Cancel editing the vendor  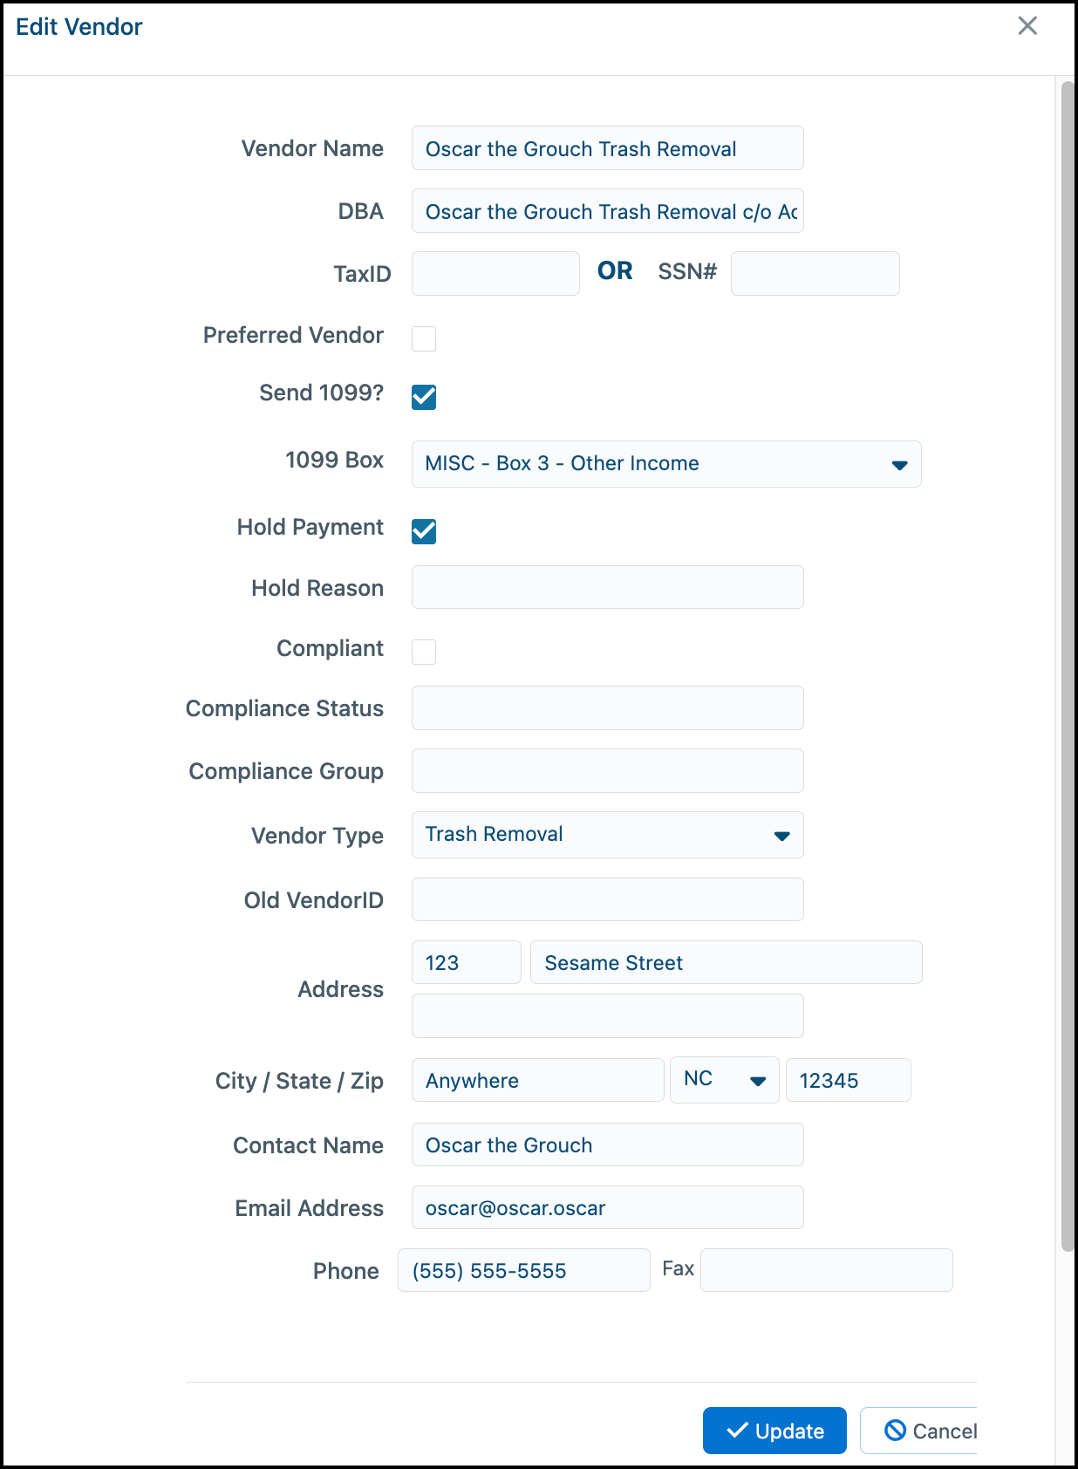pos(918,1431)
